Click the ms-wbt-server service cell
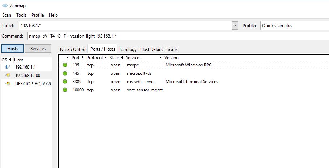Viewport: 329px width, 168px height. [x=141, y=82]
